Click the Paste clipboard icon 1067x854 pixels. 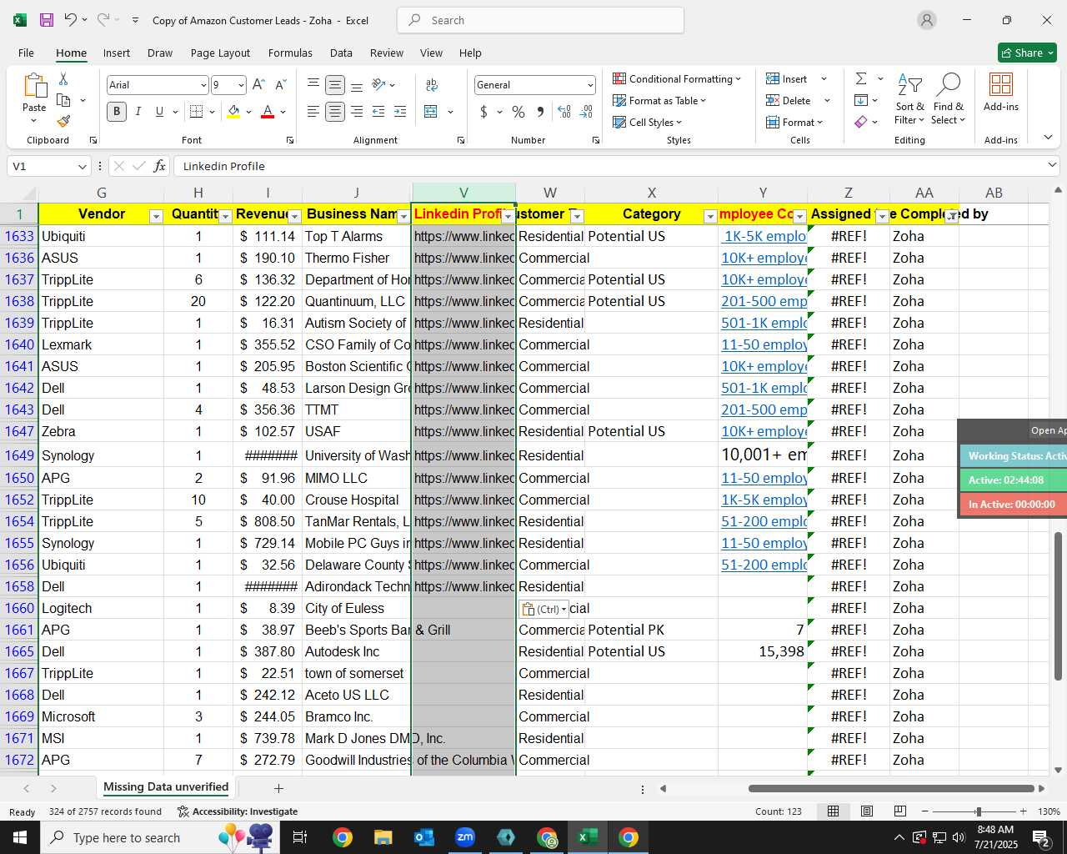[x=34, y=86]
